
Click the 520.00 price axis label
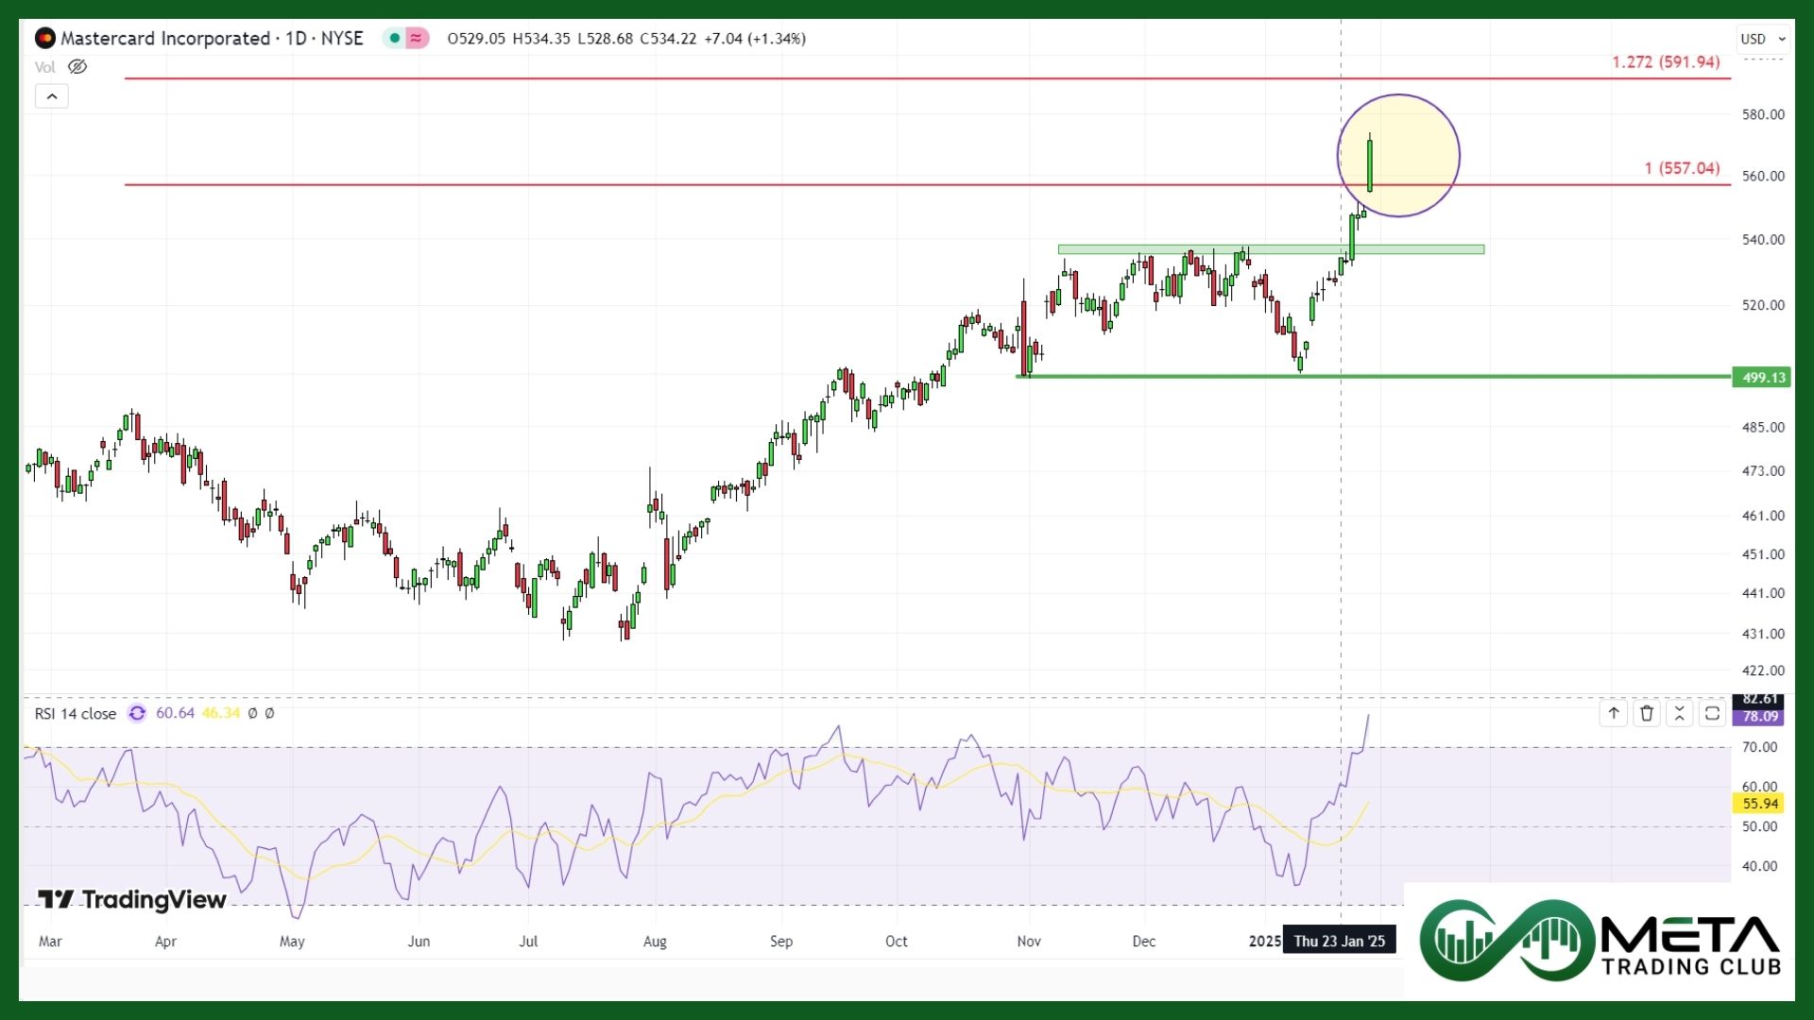point(1763,305)
